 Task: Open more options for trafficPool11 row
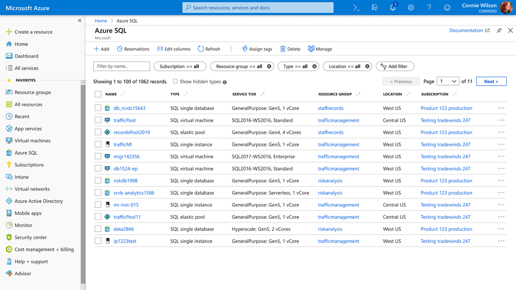[x=501, y=217]
